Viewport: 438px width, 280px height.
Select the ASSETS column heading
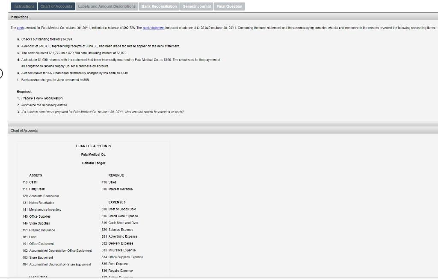point(36,175)
